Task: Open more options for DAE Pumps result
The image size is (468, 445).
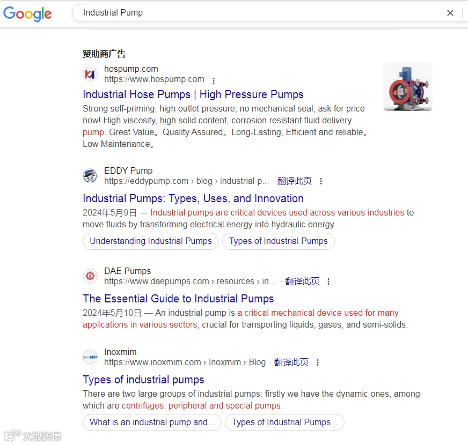Action: pos(328,281)
